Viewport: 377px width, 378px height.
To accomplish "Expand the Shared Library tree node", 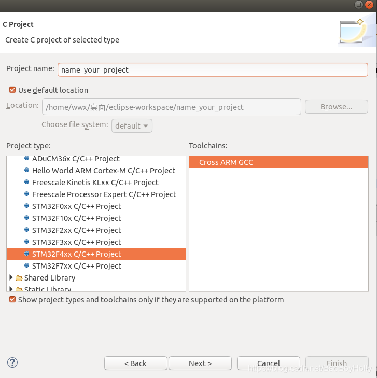I will [x=11, y=278].
